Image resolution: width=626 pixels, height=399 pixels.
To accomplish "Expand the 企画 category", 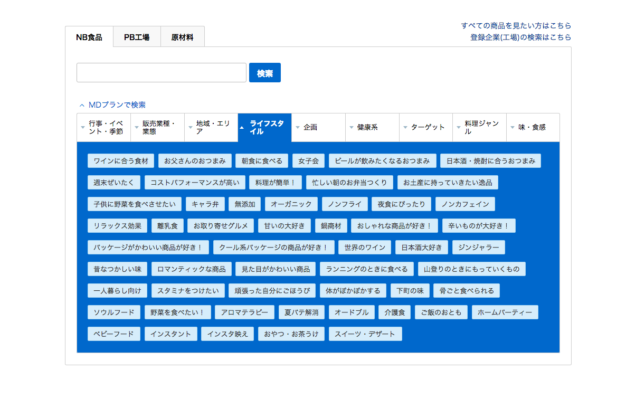I will [319, 128].
